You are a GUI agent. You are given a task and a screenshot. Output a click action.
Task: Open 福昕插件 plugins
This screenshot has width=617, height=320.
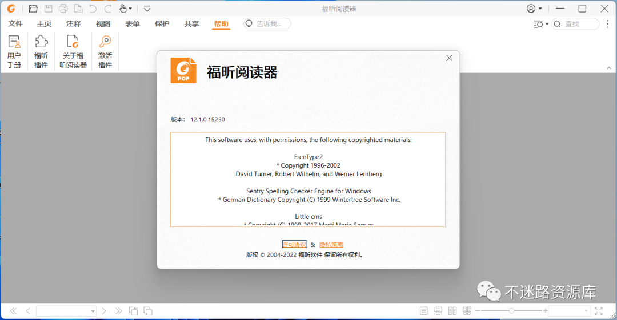point(41,51)
